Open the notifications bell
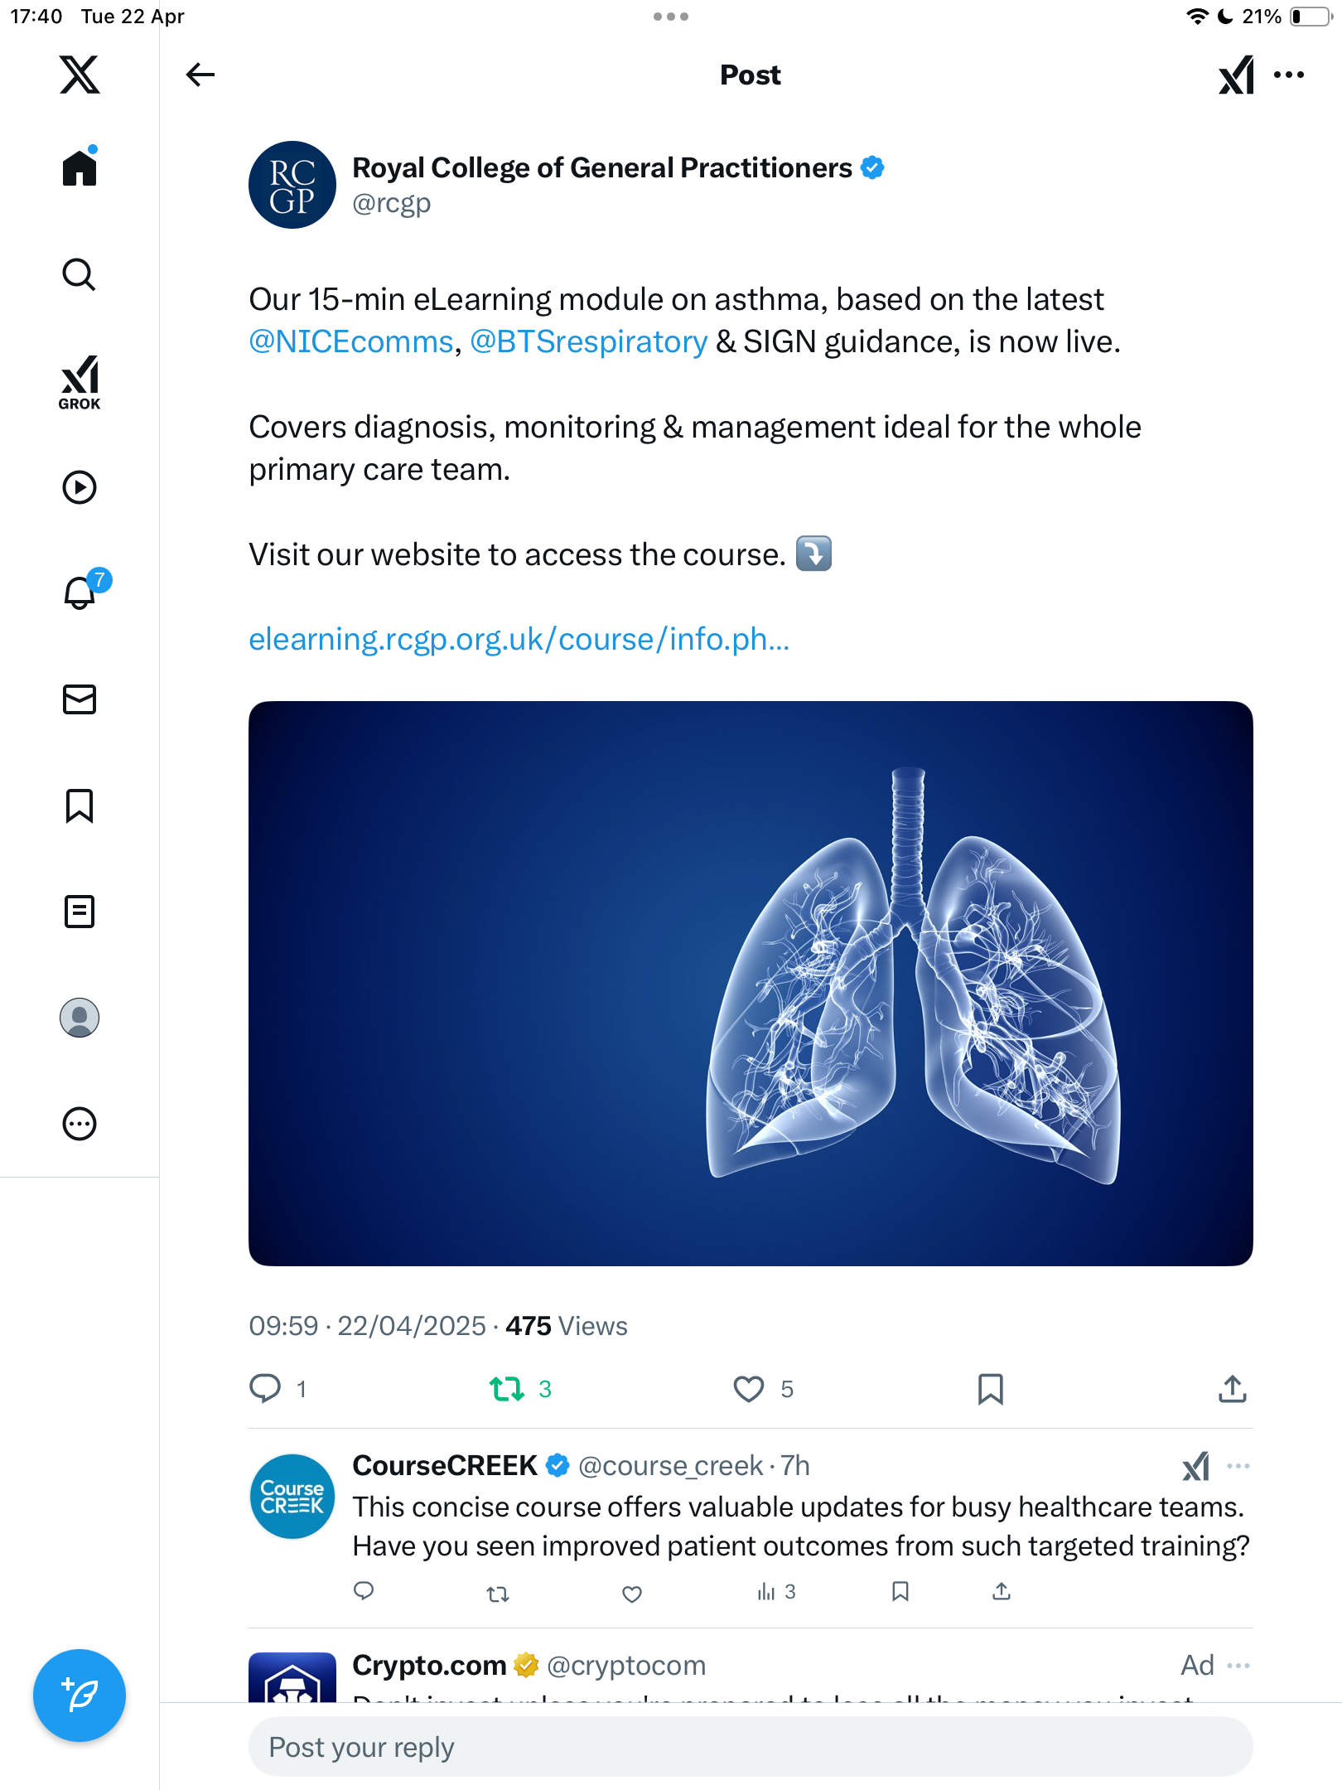1342x1790 pixels. (x=80, y=593)
